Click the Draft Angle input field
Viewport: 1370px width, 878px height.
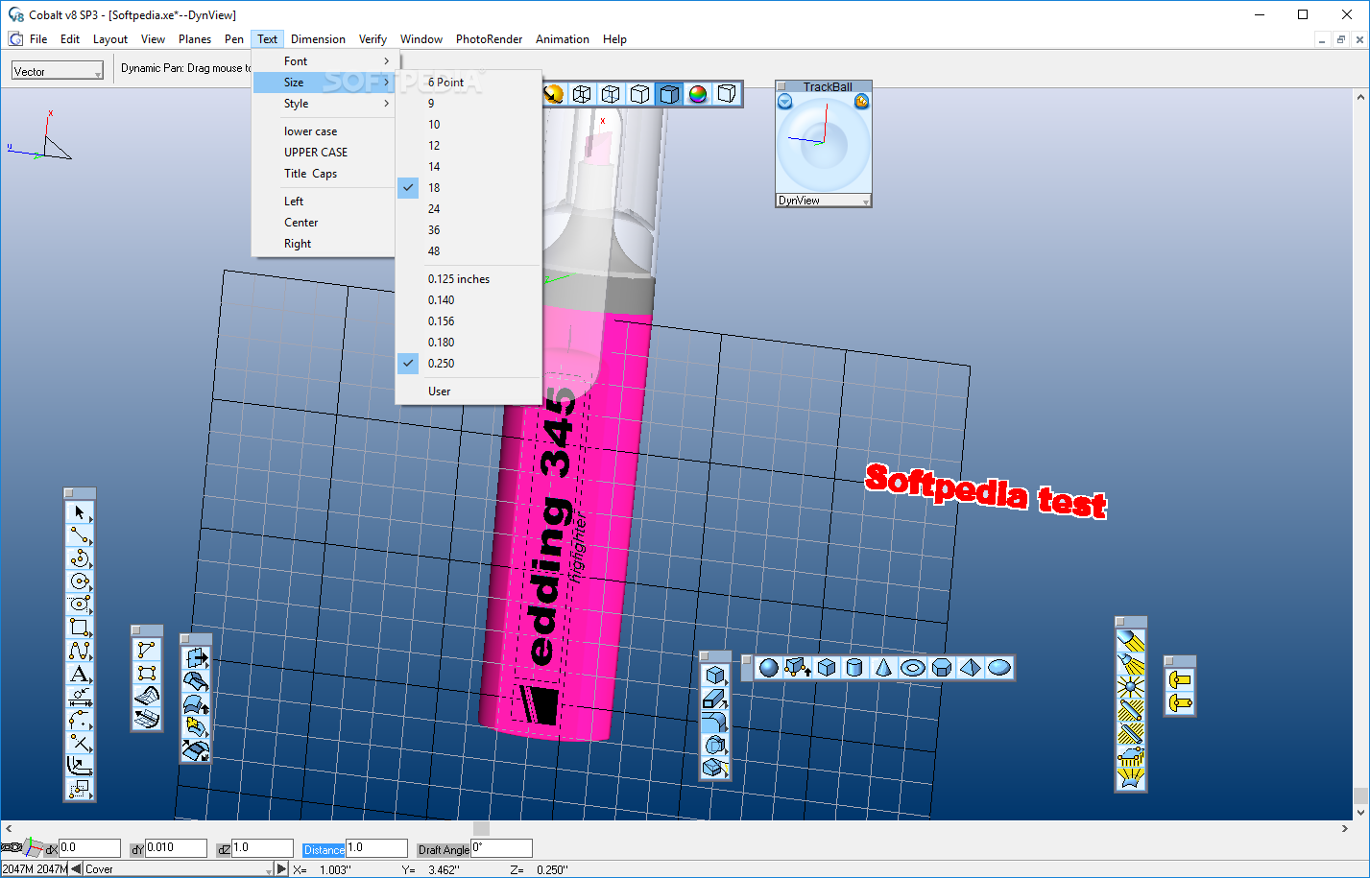tap(501, 848)
